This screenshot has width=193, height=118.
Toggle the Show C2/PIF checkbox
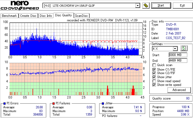pyautogui.click(x=154, y=73)
